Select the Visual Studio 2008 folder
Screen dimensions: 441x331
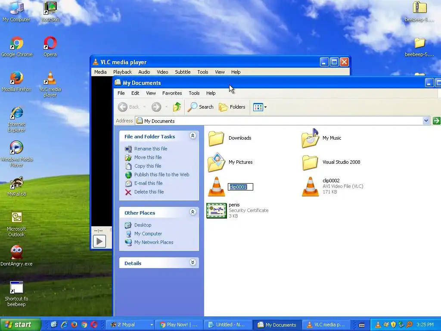(x=331, y=162)
